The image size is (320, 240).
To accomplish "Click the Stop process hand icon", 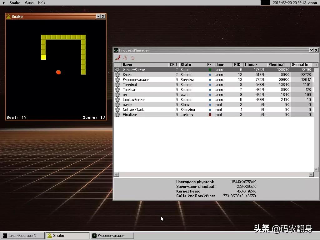I will (125, 58).
